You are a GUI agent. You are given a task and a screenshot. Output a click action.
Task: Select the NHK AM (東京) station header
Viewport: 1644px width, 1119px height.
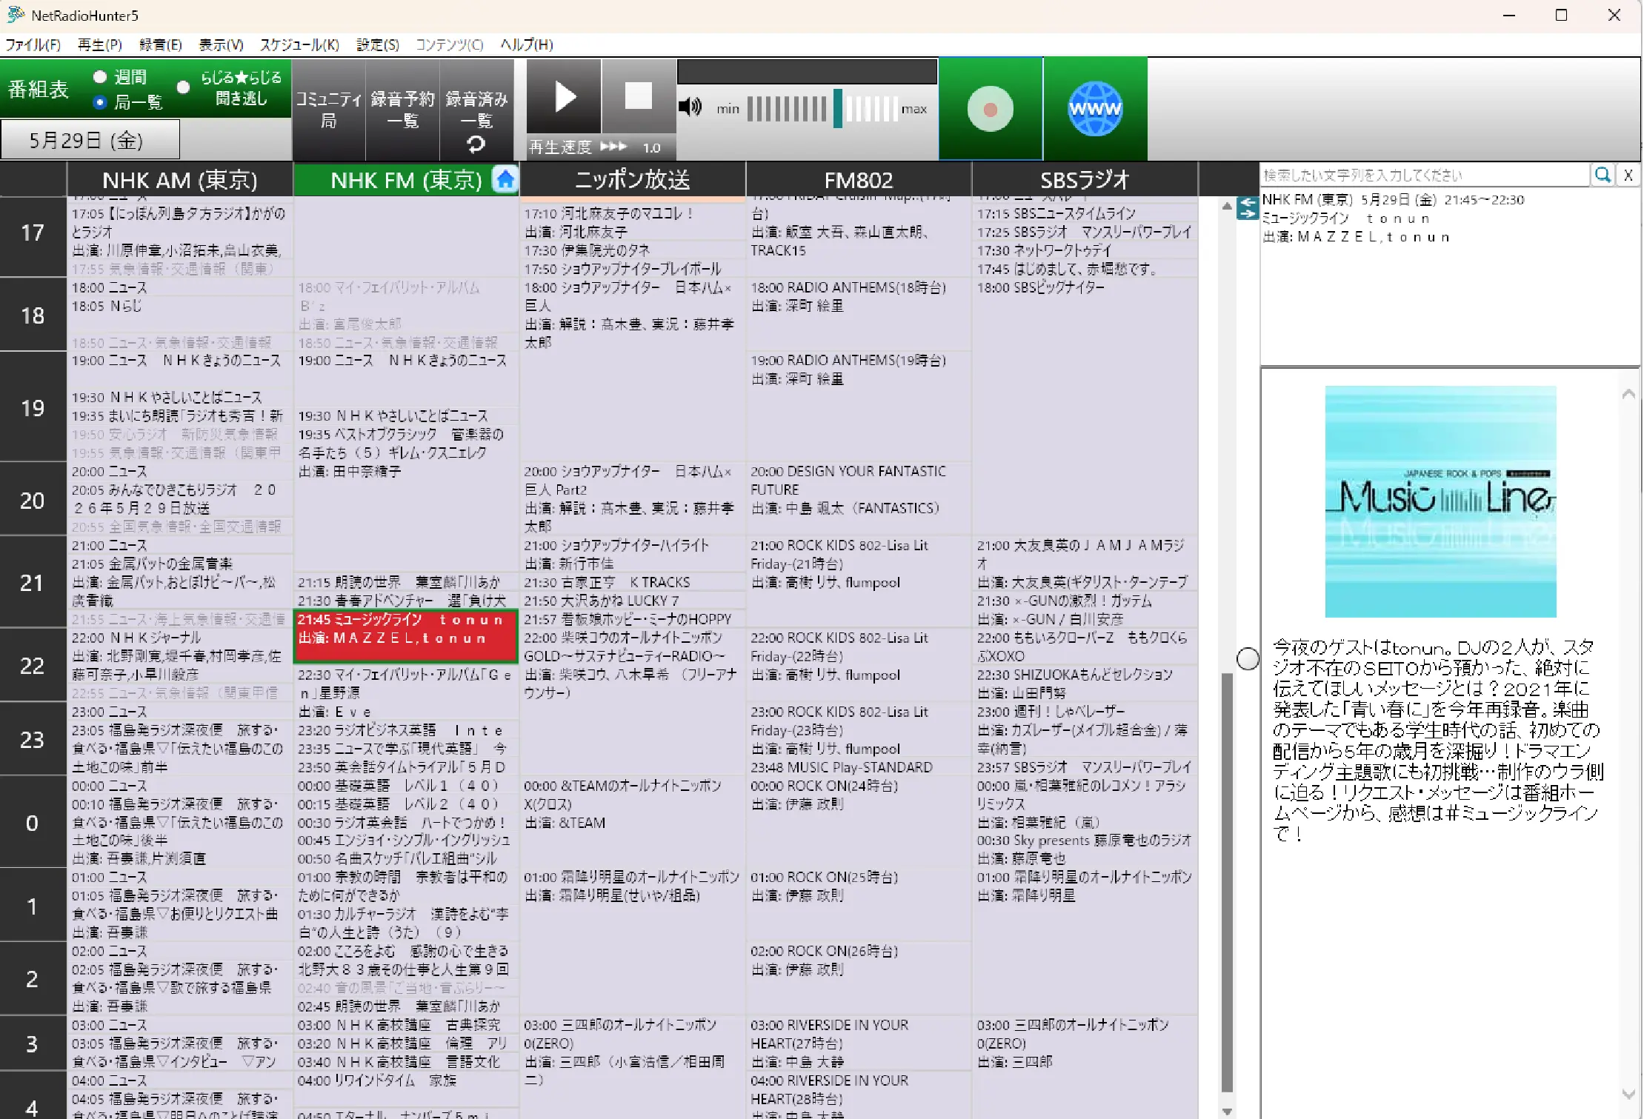180,179
